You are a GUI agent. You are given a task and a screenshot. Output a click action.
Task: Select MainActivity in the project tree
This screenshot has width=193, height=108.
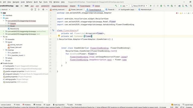click(x=14, y=29)
